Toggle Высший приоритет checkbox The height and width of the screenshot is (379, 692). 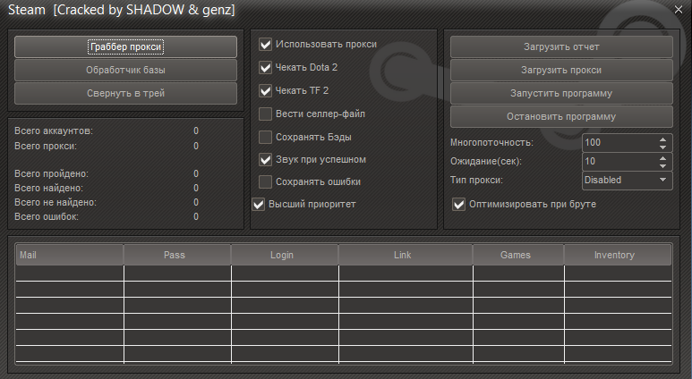click(x=258, y=204)
